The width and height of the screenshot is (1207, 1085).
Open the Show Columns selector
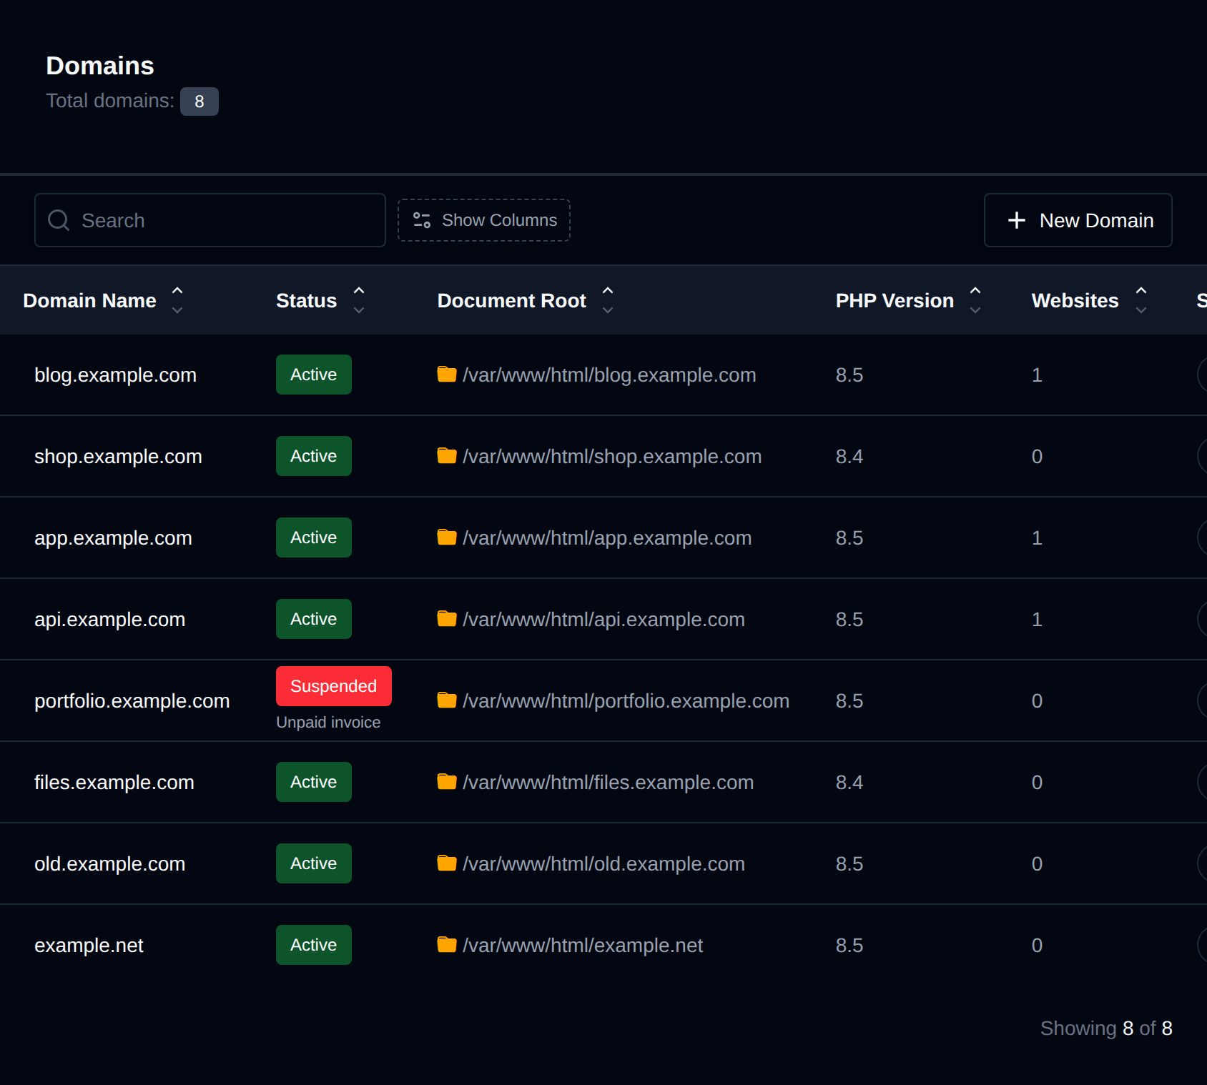(484, 220)
